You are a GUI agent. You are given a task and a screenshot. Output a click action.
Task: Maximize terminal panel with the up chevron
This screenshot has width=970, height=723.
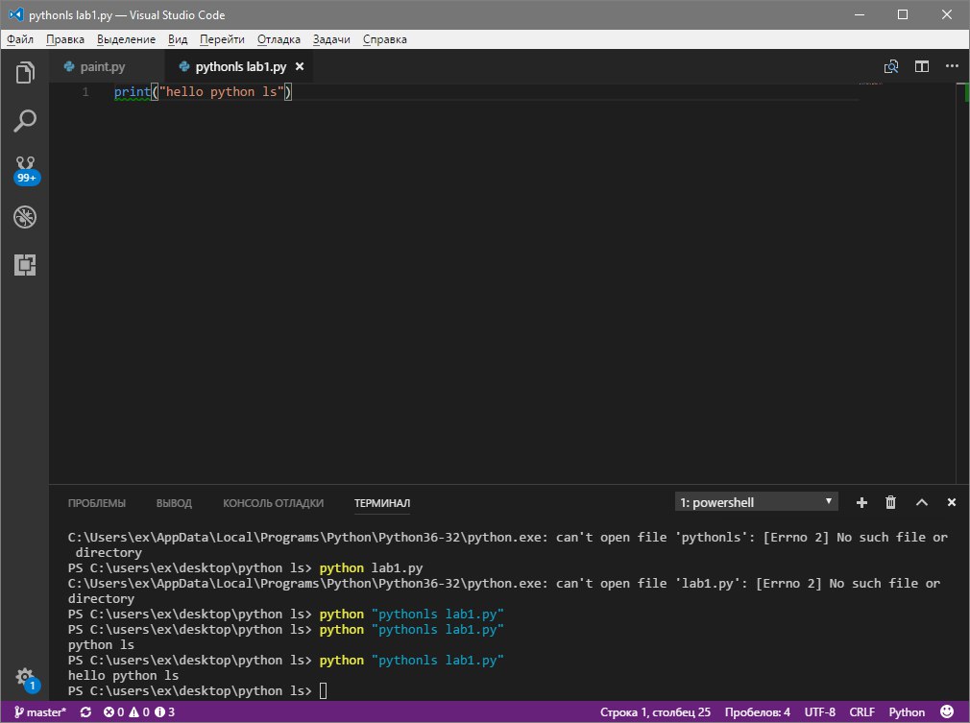click(x=921, y=502)
